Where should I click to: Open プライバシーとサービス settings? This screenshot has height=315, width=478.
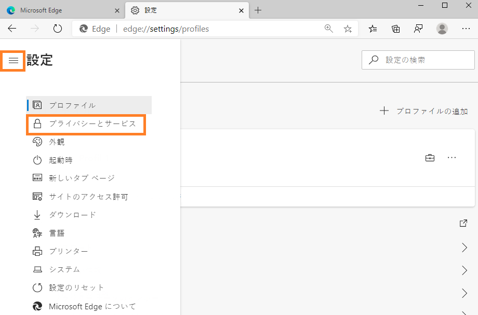(x=86, y=124)
